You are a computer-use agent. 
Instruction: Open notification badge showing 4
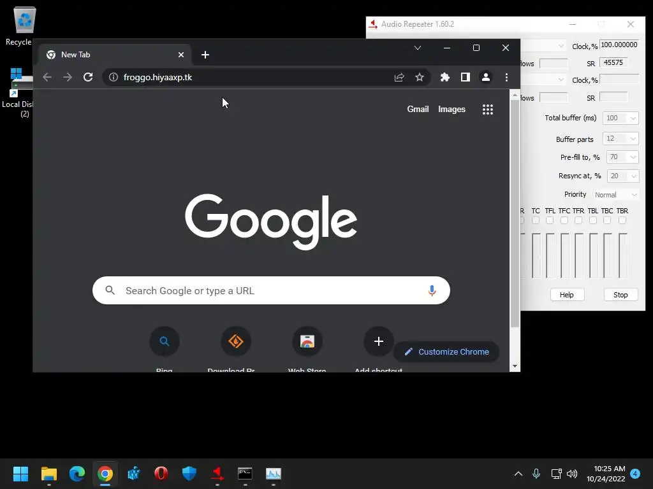tap(635, 474)
